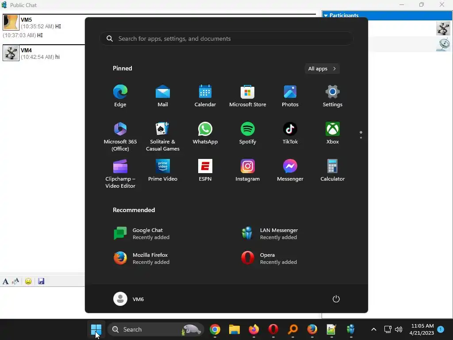
Task: Open font options in Public Chat toolbar
Action: point(5,281)
